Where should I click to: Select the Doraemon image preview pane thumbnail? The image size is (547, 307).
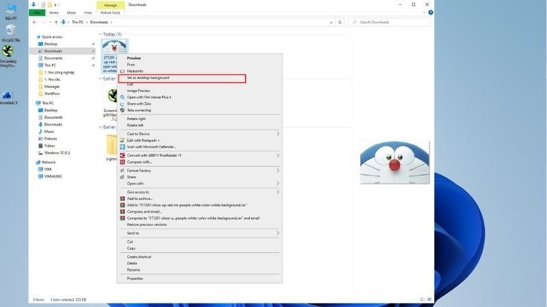[x=395, y=162]
